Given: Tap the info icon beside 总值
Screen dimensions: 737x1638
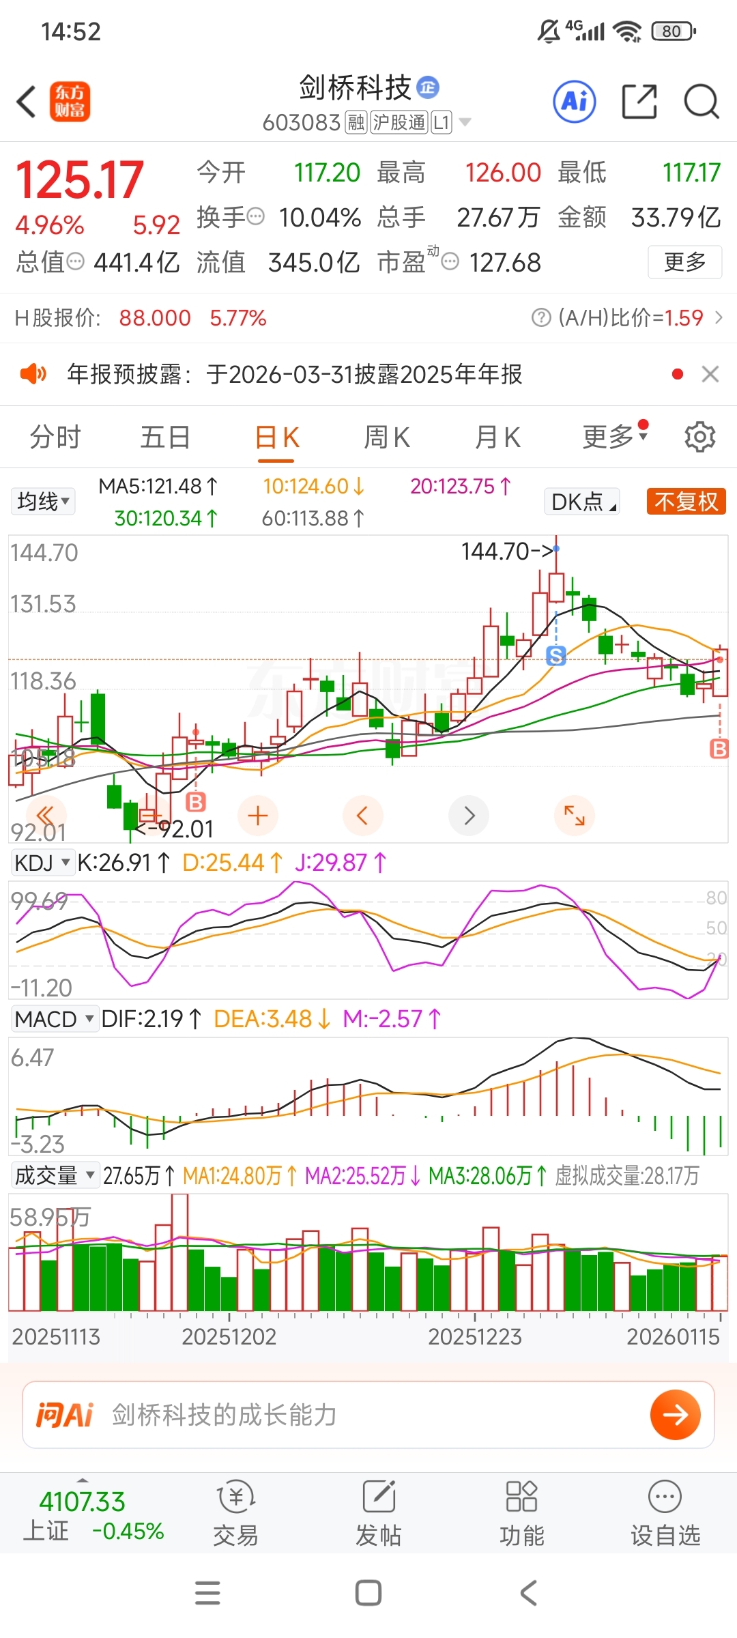Looking at the screenshot, I should pyautogui.click(x=75, y=262).
